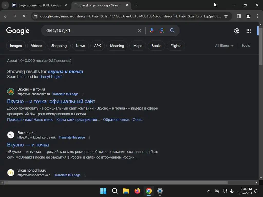
Task: Click the McDonald's-style favicon of vkcusnoitochka.ru
Action: point(11,173)
